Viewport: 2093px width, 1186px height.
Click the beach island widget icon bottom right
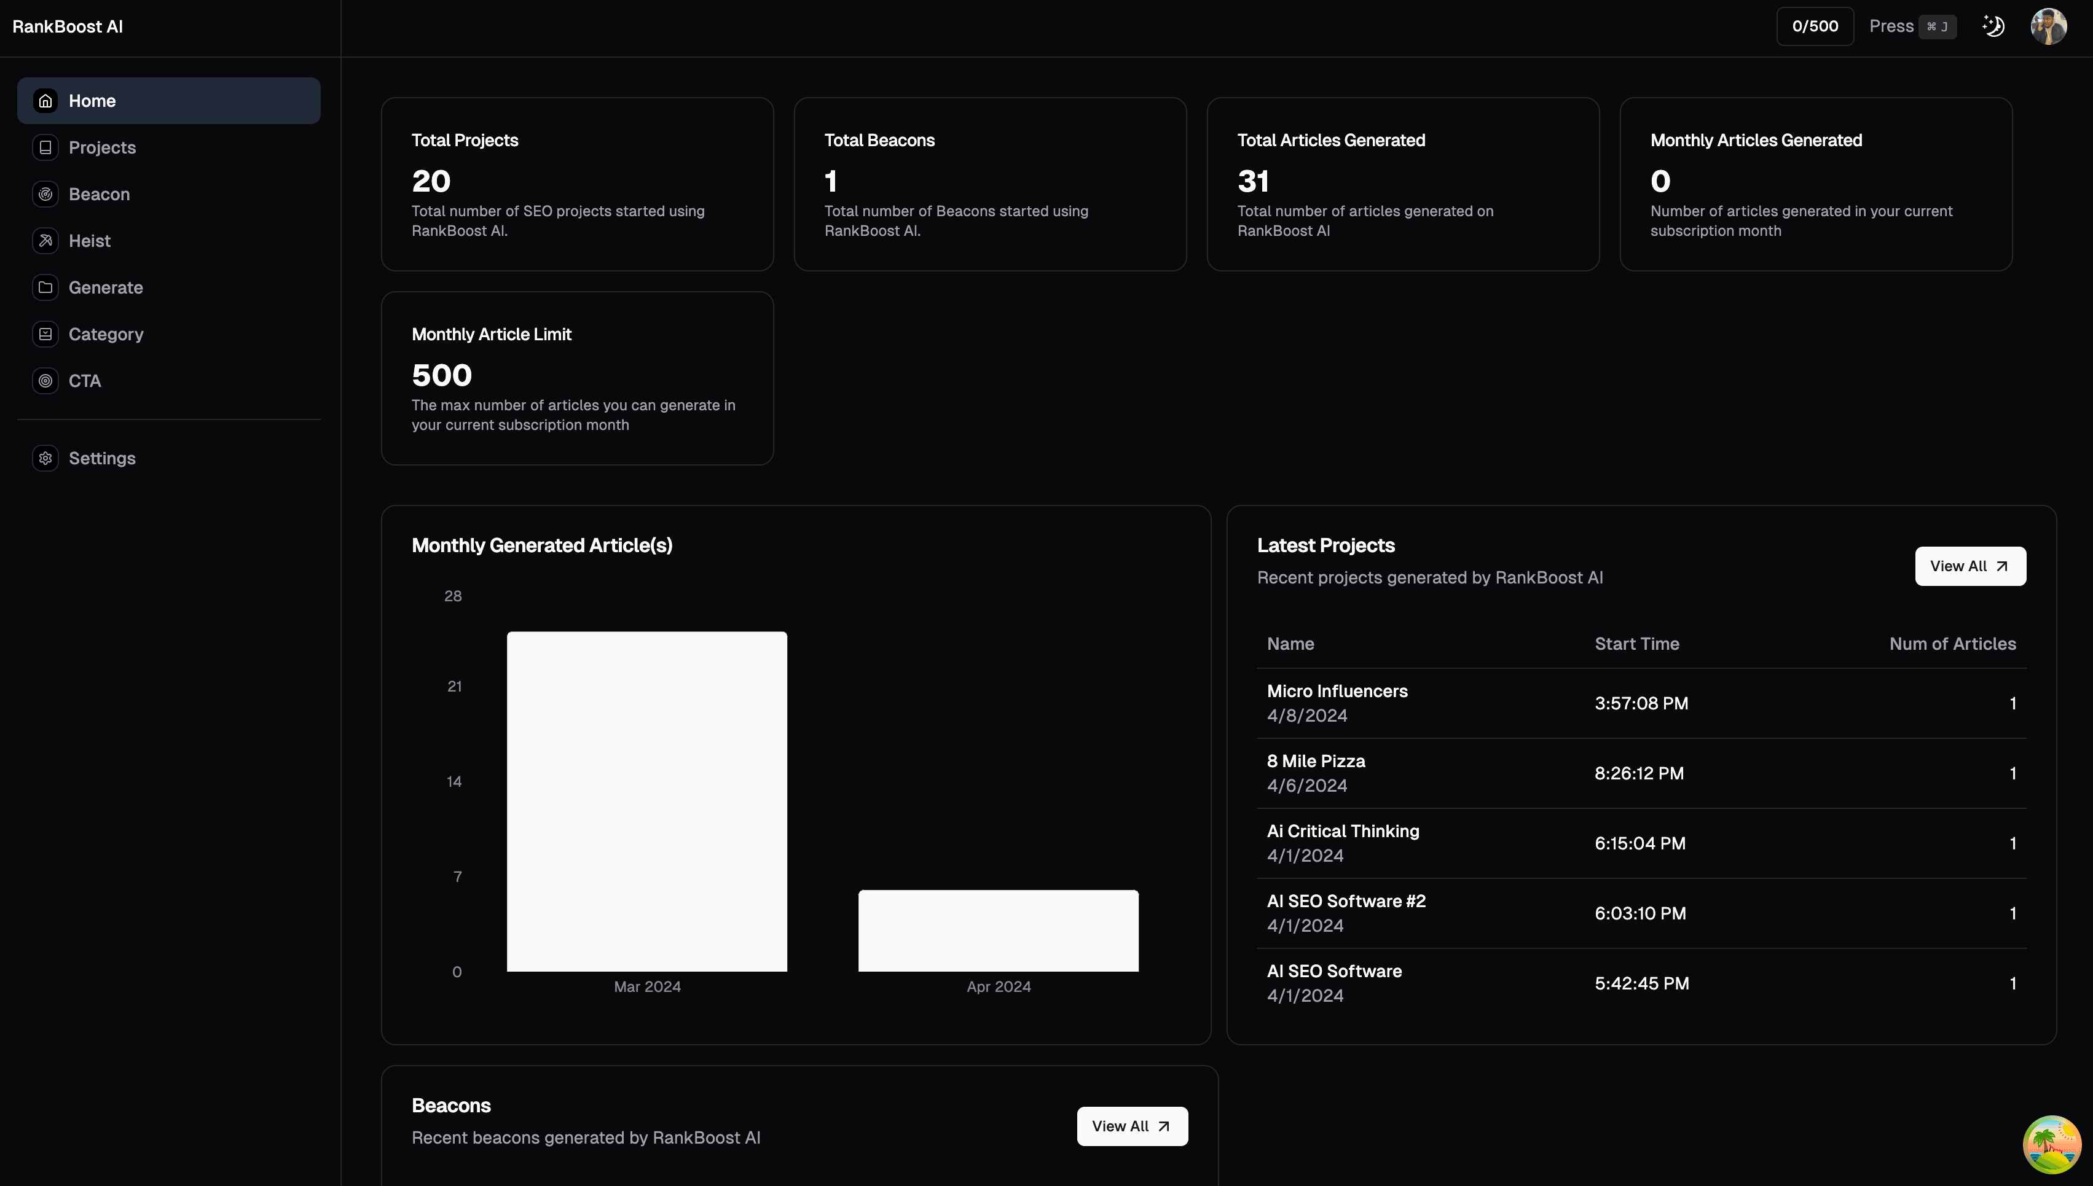2052,1144
